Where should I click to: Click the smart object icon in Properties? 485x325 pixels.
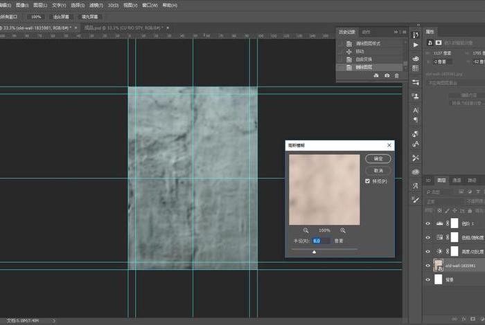pyautogui.click(x=430, y=43)
